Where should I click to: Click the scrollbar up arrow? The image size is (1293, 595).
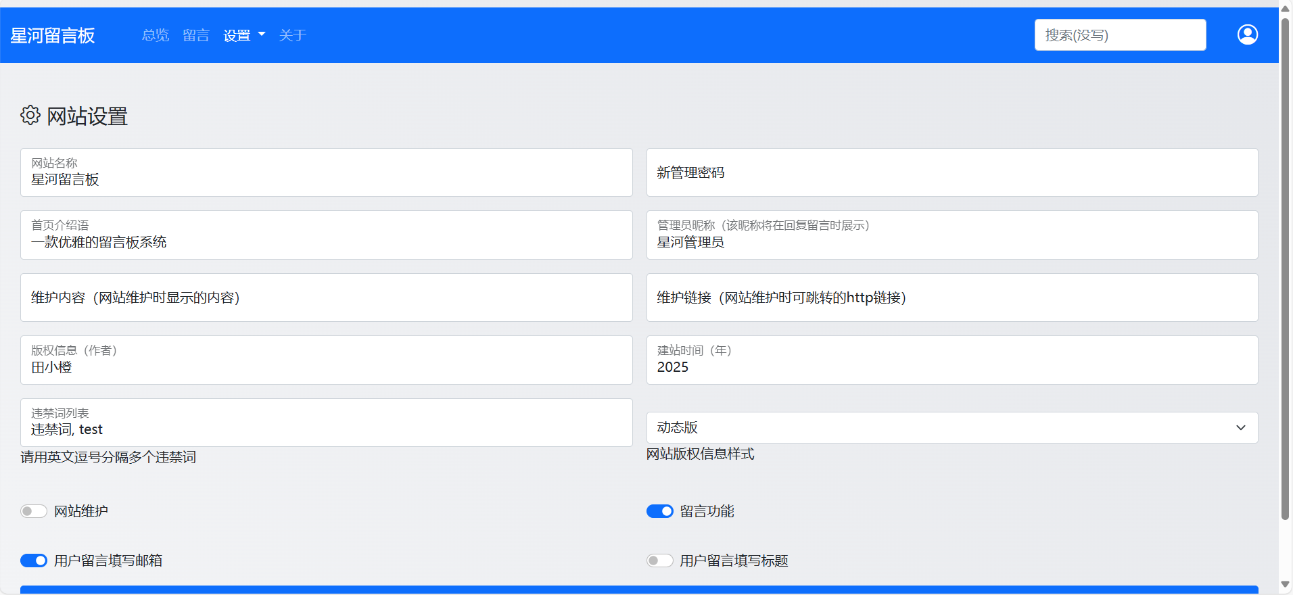click(1286, 9)
